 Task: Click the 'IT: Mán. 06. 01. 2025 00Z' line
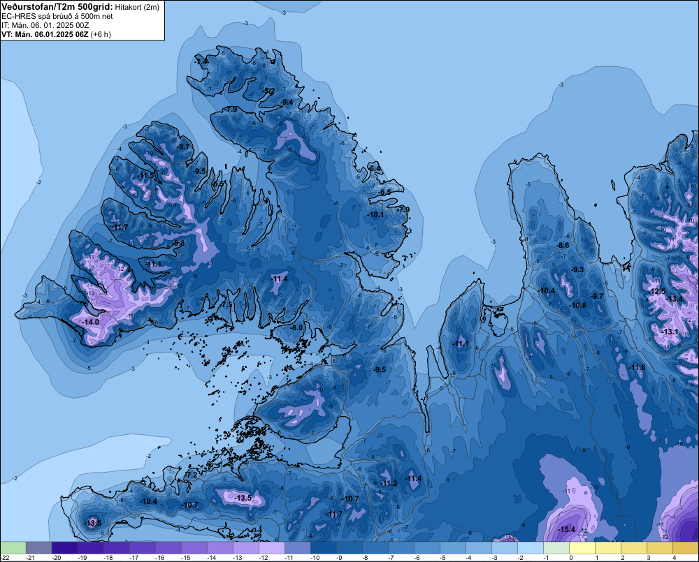tap(45, 25)
